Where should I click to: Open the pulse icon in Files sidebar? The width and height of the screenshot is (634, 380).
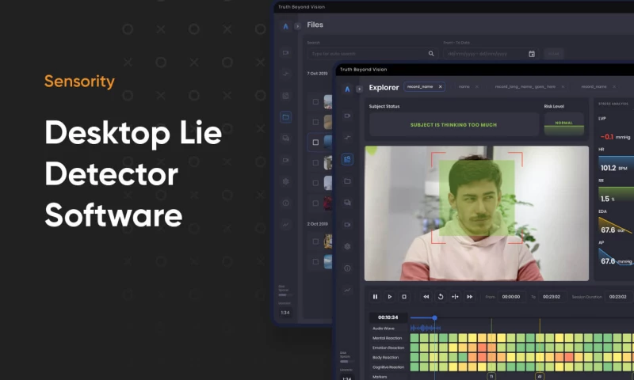pyautogui.click(x=285, y=74)
